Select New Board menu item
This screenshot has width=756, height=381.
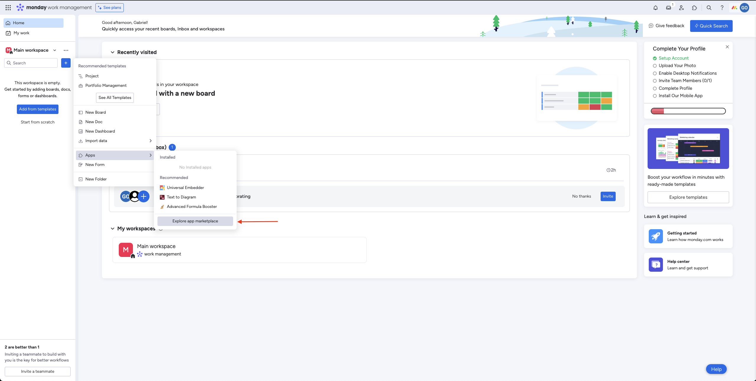[115, 113]
